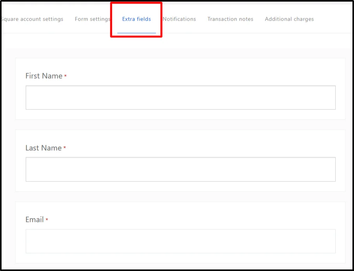Image resolution: width=354 pixels, height=271 pixels.
Task: Open the Transaction notes tab
Action: point(230,19)
